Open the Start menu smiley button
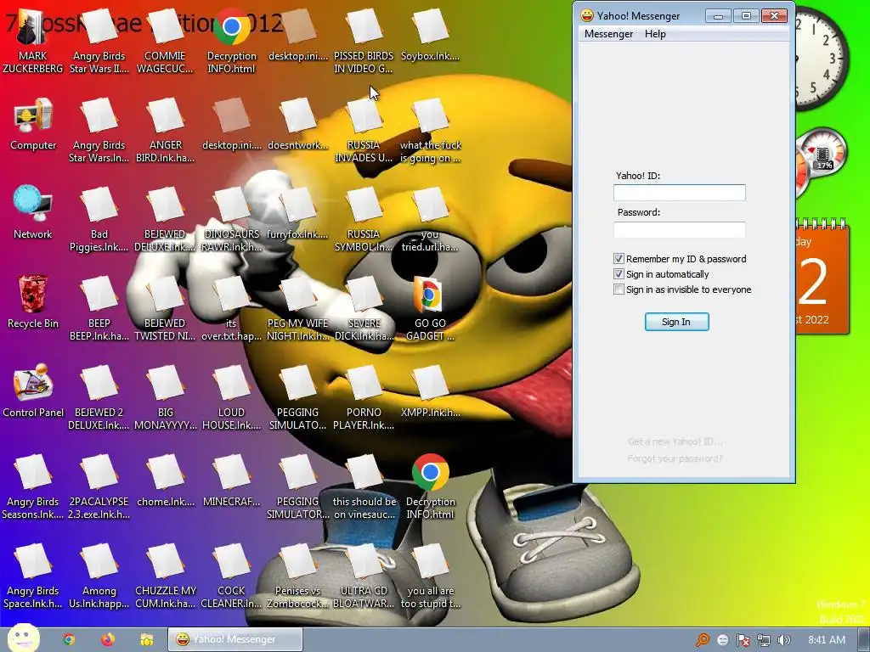 pyautogui.click(x=23, y=638)
